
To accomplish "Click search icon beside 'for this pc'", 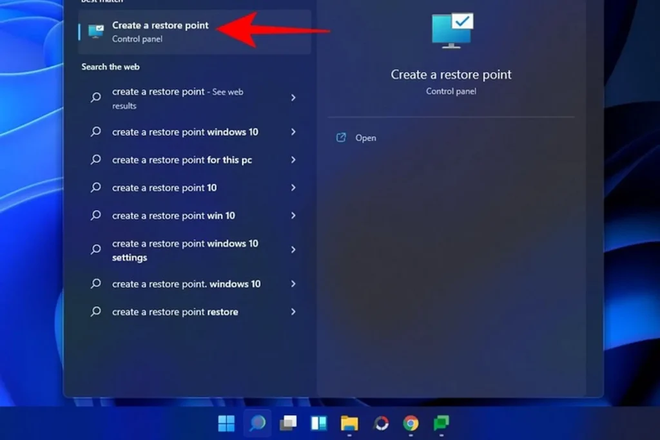I will coord(95,159).
